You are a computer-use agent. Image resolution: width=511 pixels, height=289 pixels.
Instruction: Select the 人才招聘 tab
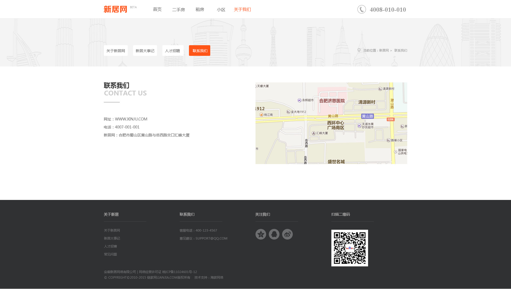click(173, 51)
